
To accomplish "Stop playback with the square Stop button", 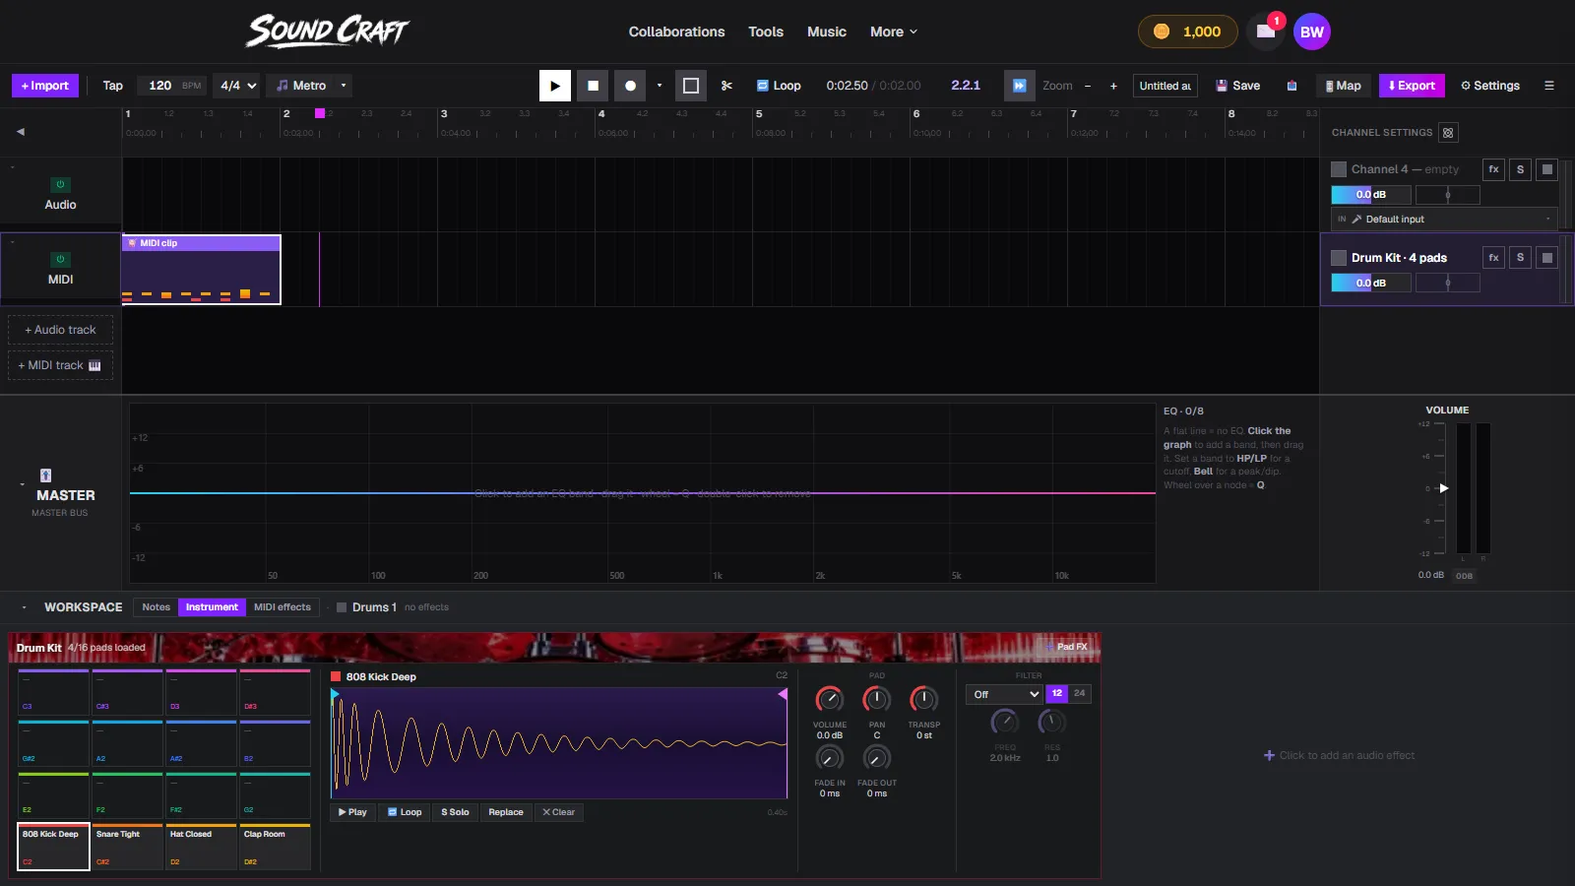I will (x=593, y=86).
